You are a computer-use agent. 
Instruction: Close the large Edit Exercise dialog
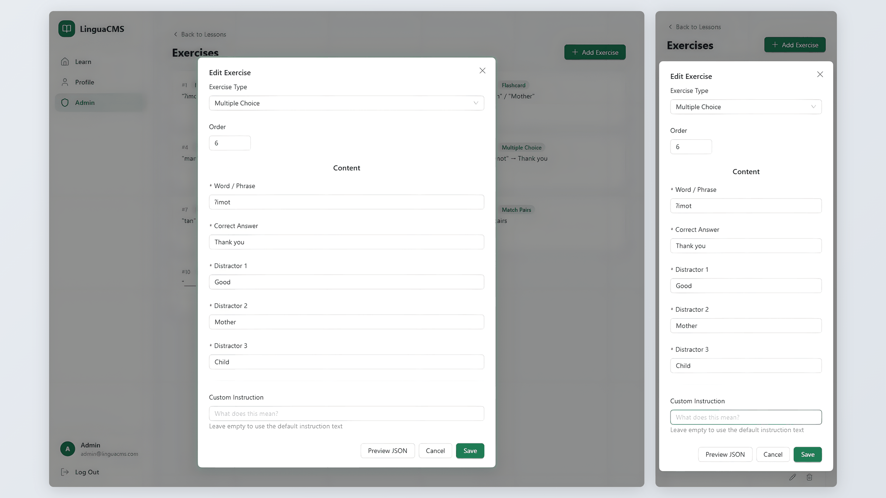click(482, 70)
